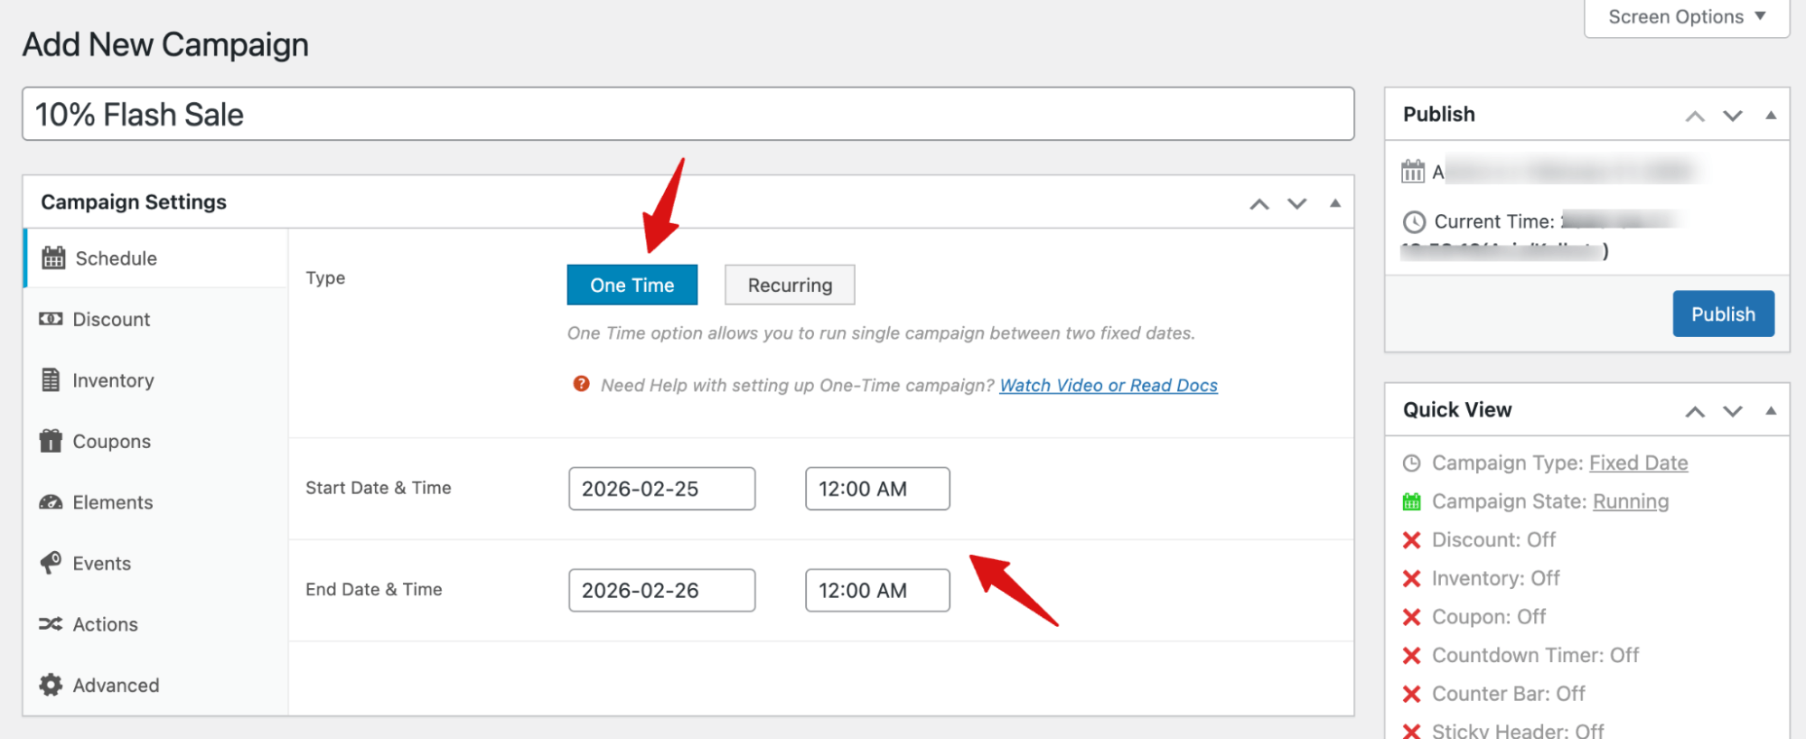Set the start date 2026-02-25 field
Viewport: 1806px width, 739px height.
click(662, 489)
